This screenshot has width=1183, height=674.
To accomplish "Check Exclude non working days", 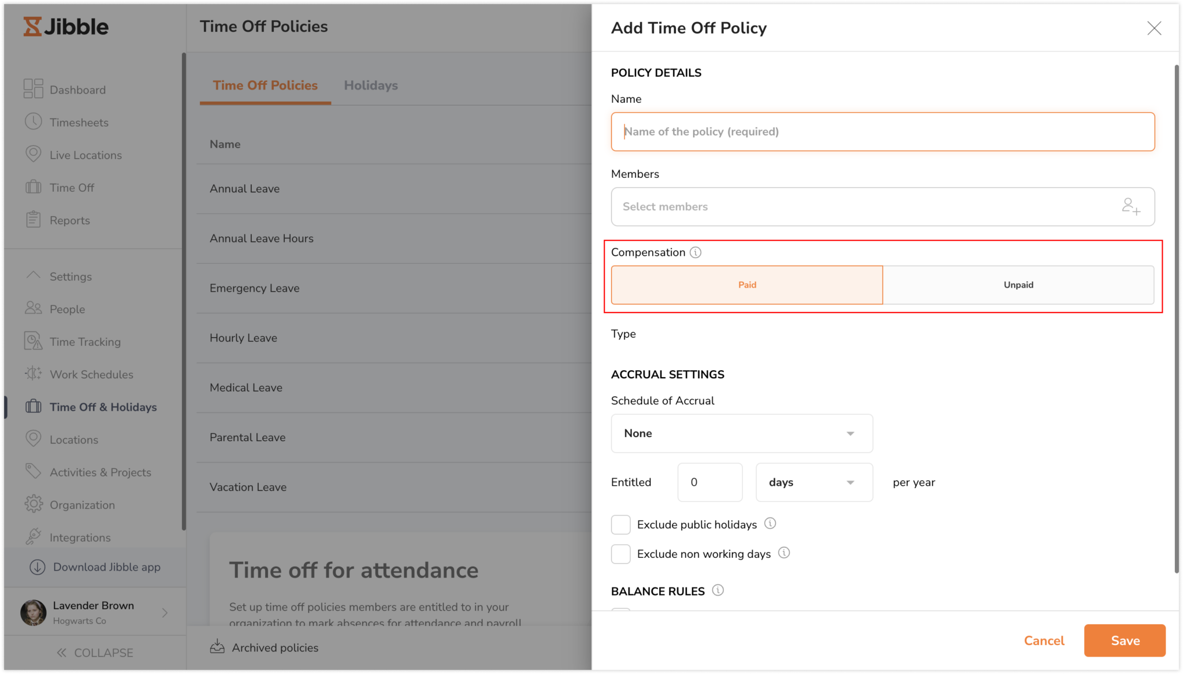I will [620, 553].
